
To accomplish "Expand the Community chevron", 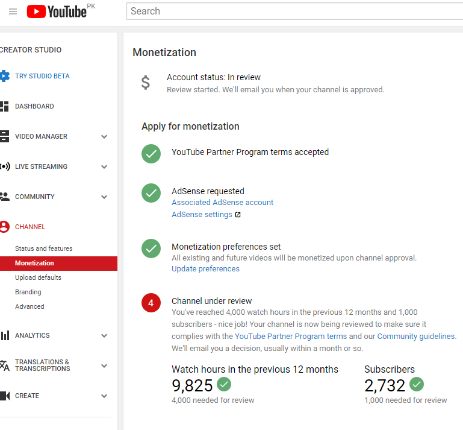I will (x=104, y=197).
